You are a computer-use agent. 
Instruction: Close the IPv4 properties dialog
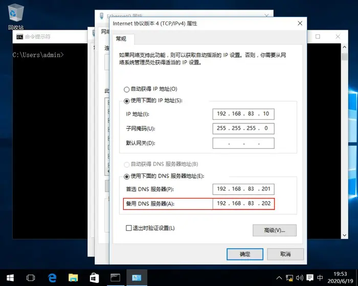300,24
